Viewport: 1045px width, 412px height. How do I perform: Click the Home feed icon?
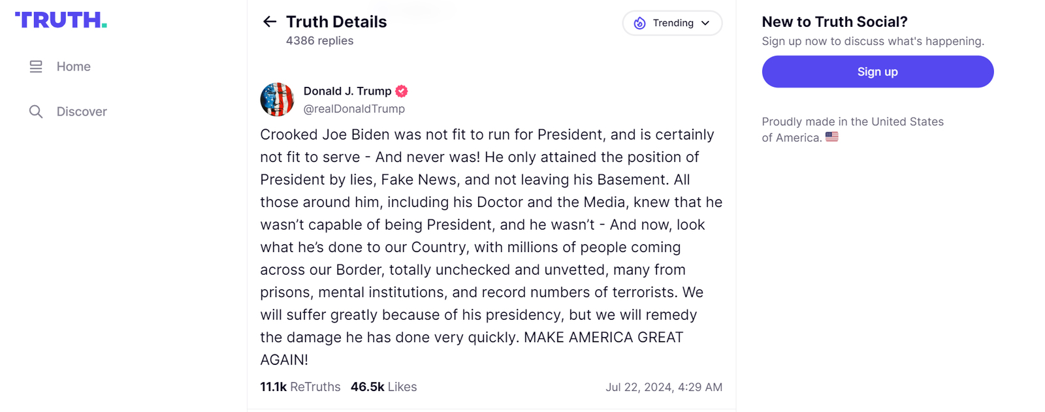pyautogui.click(x=36, y=67)
